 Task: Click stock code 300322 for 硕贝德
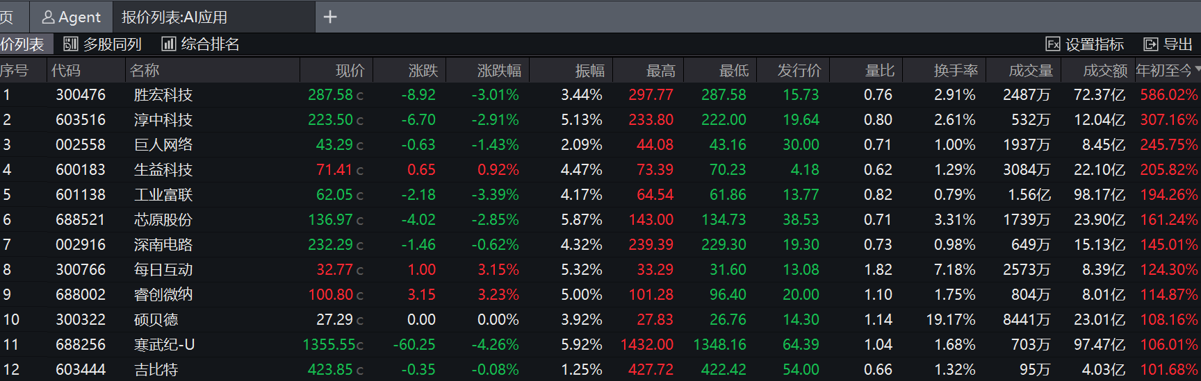pos(81,320)
